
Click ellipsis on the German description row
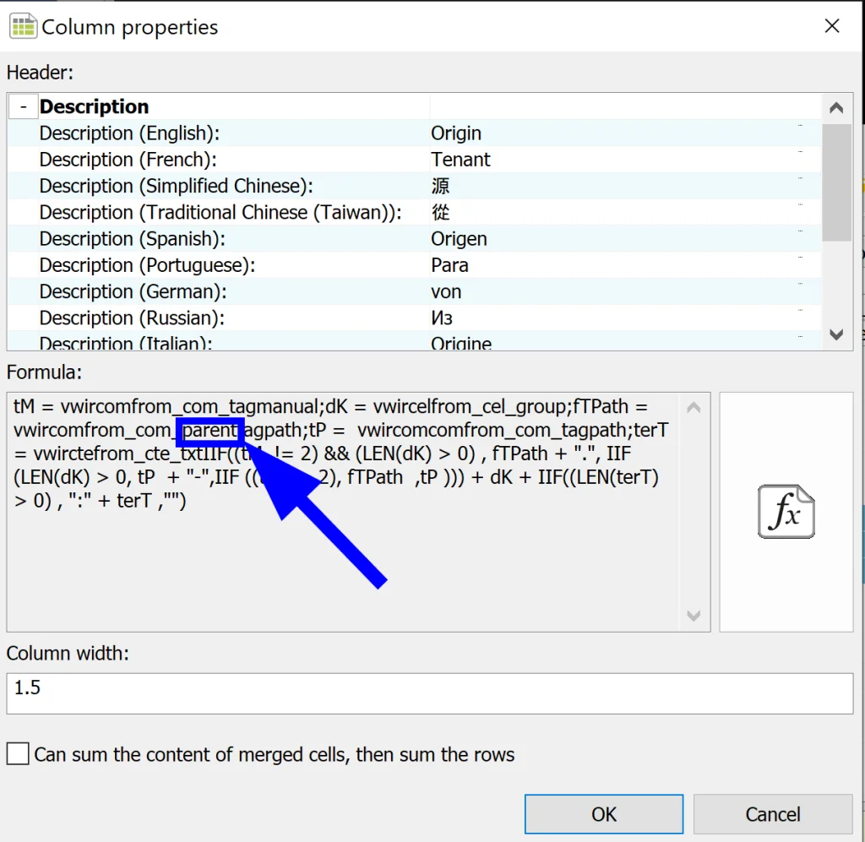point(799,285)
